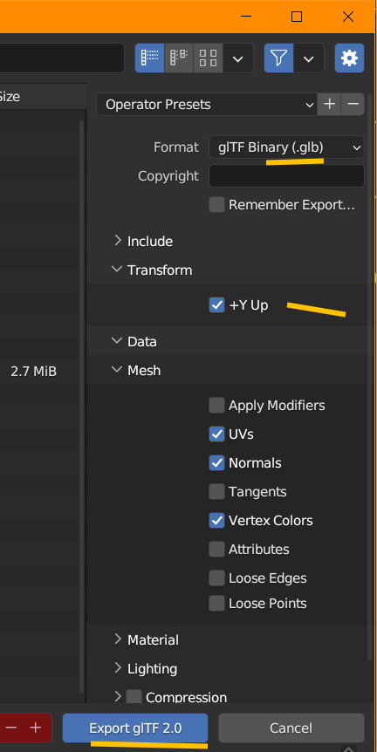Open the Format glTF Binary dropdown
The height and width of the screenshot is (752, 377).
[x=286, y=147]
